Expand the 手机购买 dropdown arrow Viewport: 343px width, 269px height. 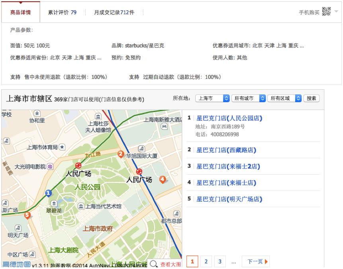(336, 12)
